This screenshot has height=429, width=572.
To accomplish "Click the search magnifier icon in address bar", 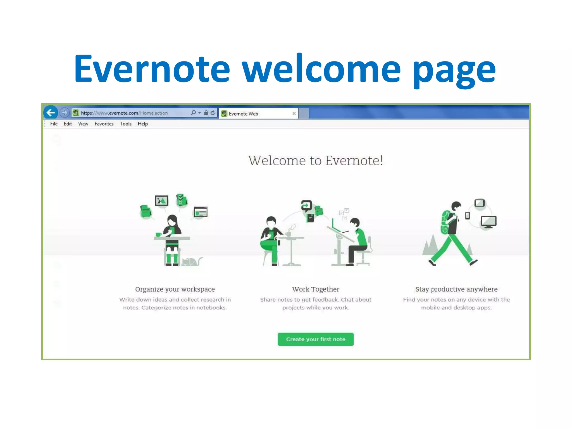I will pyautogui.click(x=193, y=113).
